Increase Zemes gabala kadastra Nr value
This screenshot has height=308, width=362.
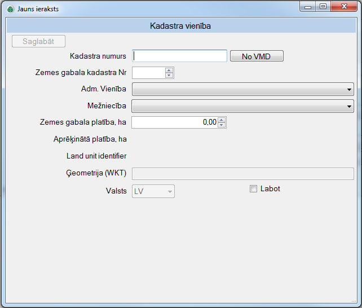pyautogui.click(x=169, y=70)
